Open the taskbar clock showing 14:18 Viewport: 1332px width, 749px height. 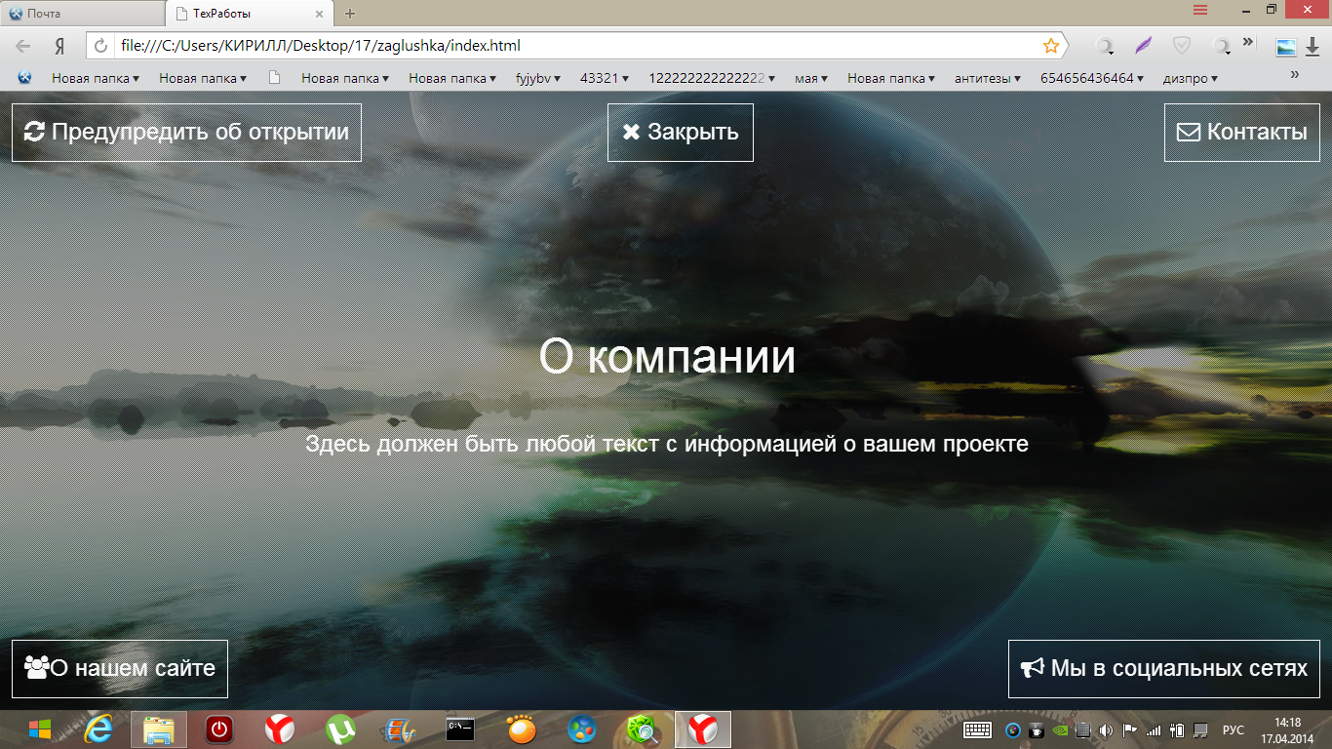click(1287, 729)
